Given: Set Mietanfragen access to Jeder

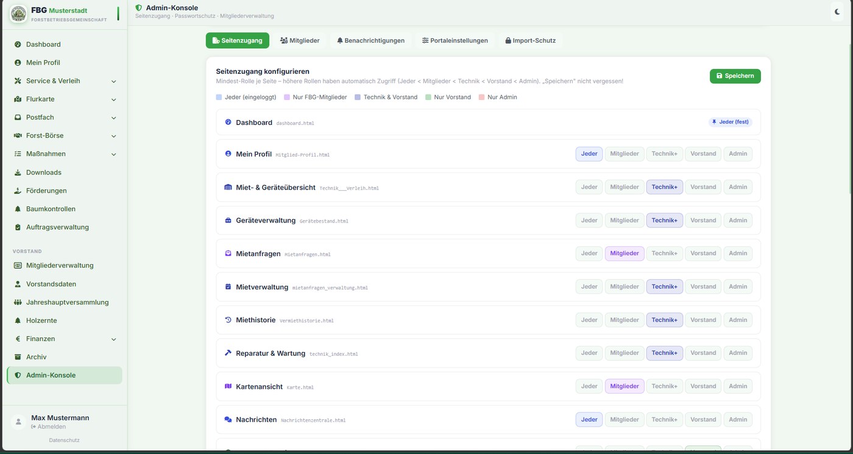Looking at the screenshot, I should pyautogui.click(x=589, y=254).
